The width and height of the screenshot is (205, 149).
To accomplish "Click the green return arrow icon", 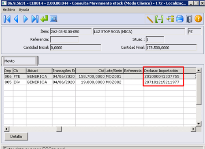I will point(44,19).
